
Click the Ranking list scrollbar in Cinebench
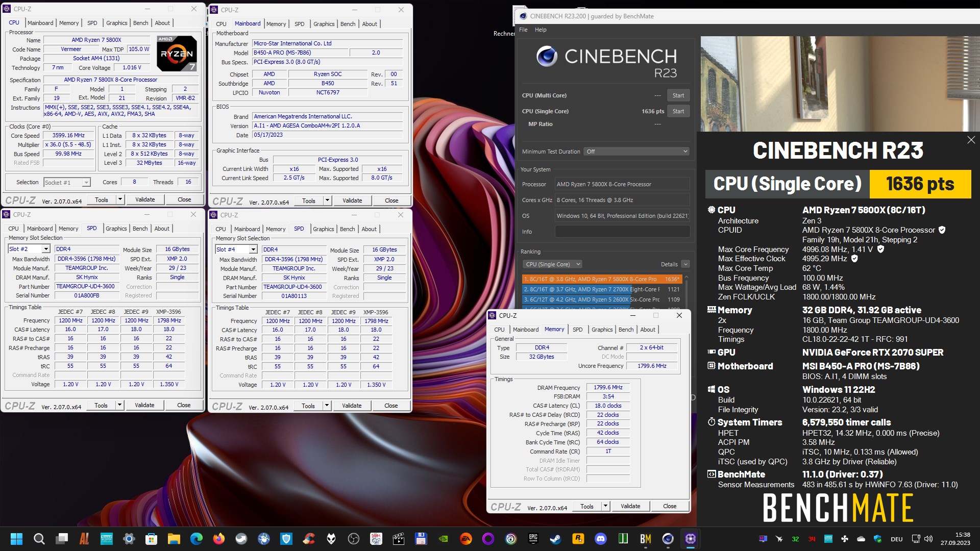[x=687, y=293]
